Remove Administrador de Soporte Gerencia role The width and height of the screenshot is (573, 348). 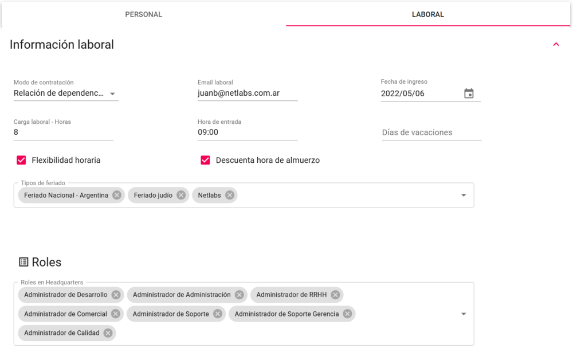coord(347,314)
